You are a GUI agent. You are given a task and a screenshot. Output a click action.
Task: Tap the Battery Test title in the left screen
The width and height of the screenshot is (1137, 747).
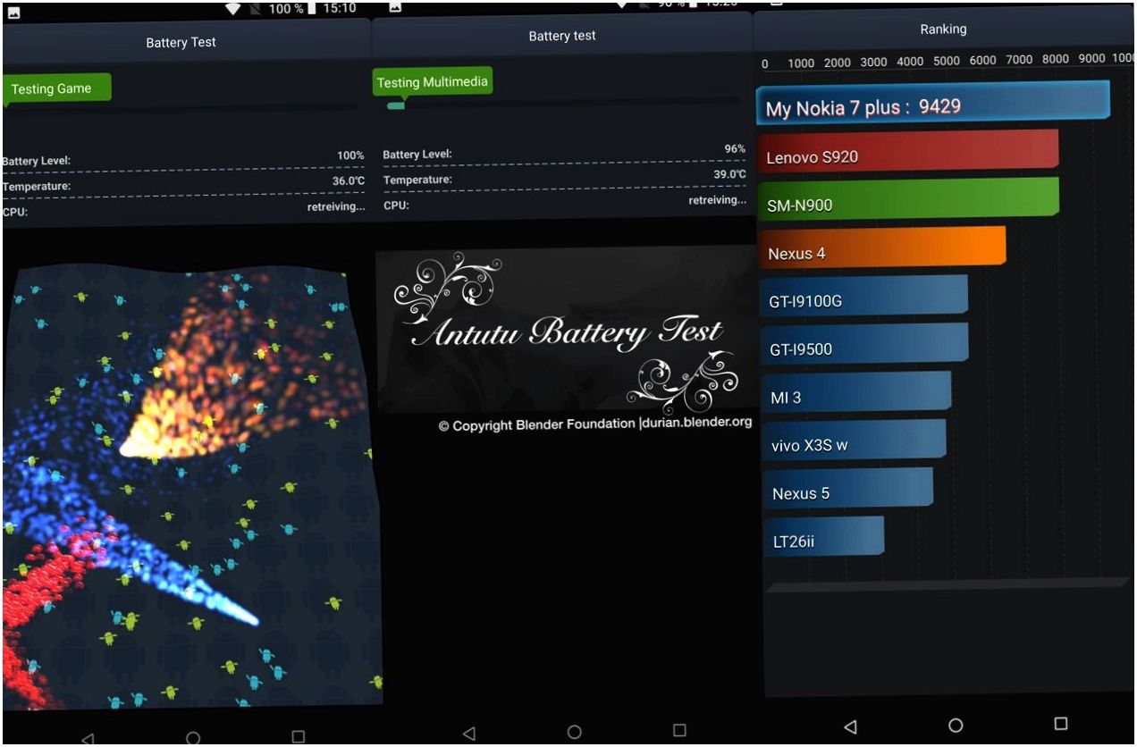pos(181,42)
